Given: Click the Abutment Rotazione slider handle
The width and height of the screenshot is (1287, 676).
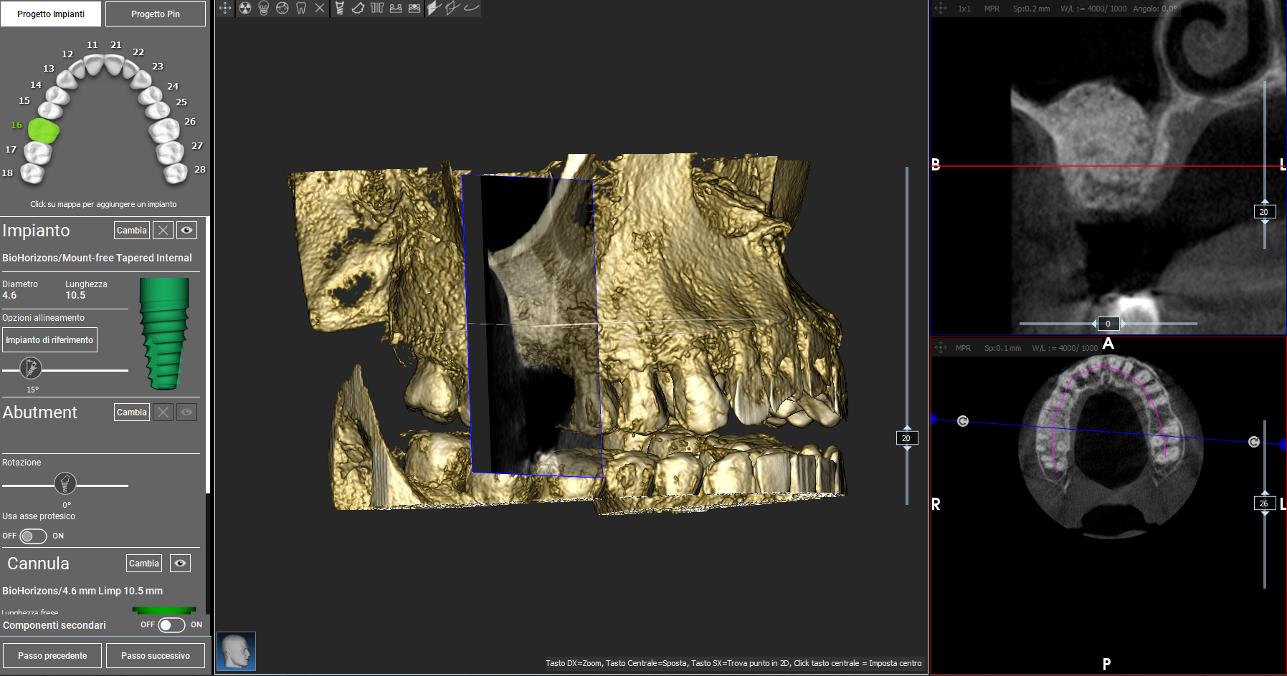Looking at the screenshot, I should click(x=65, y=484).
